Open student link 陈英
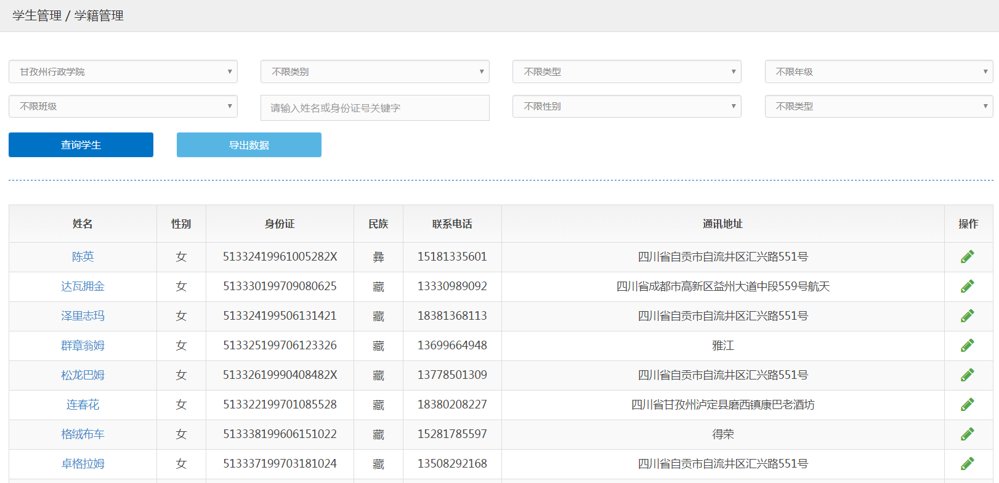This screenshot has height=483, width=999. (83, 257)
